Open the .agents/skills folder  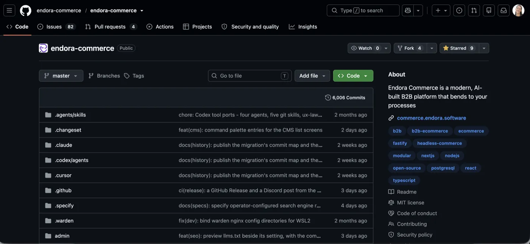(70, 115)
